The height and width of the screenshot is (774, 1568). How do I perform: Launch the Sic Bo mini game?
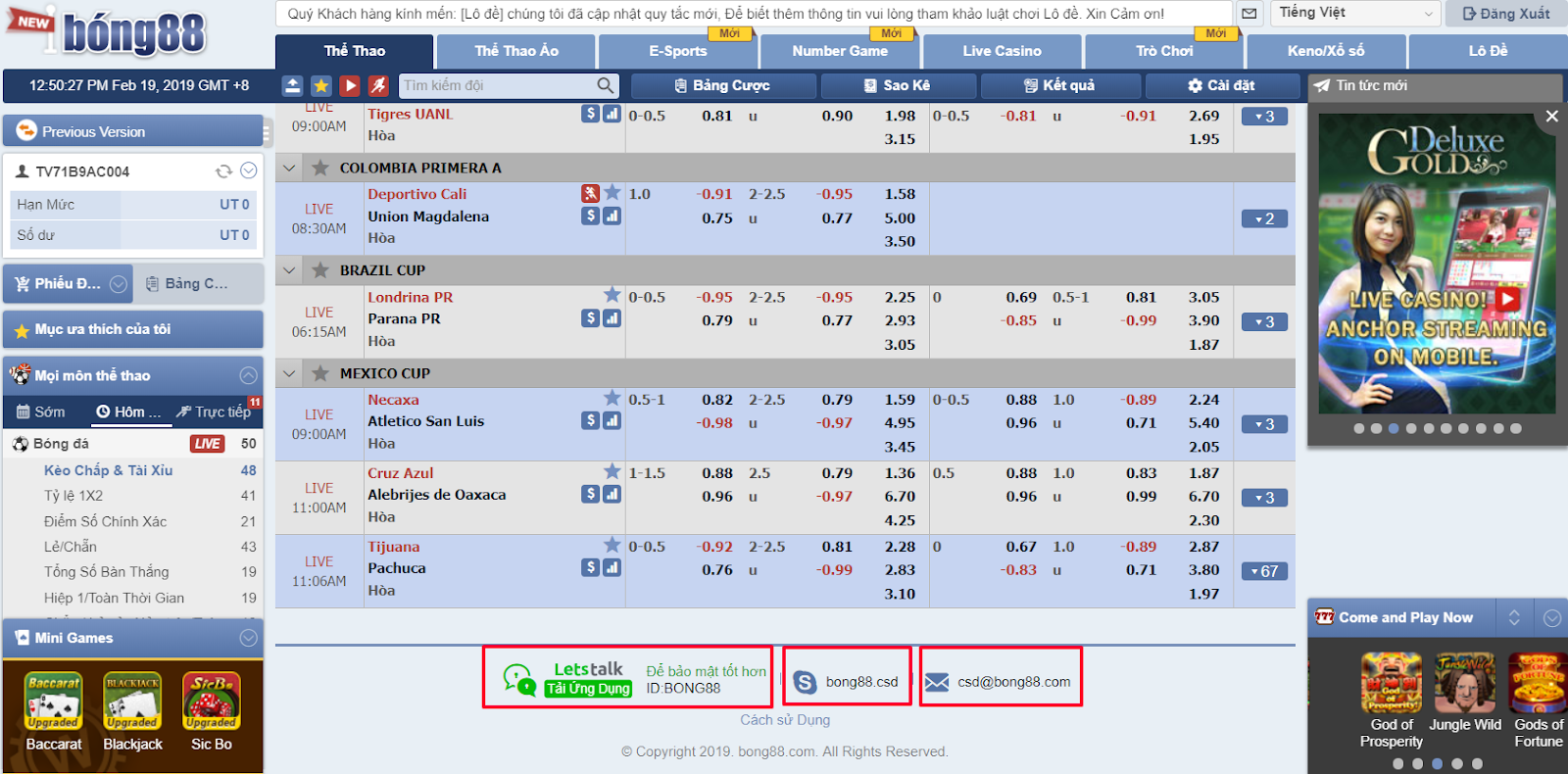(x=212, y=701)
